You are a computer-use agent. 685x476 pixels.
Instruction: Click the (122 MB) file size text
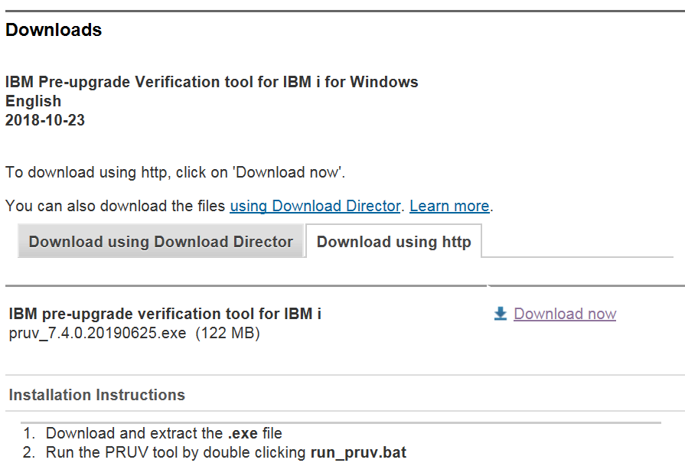(227, 333)
